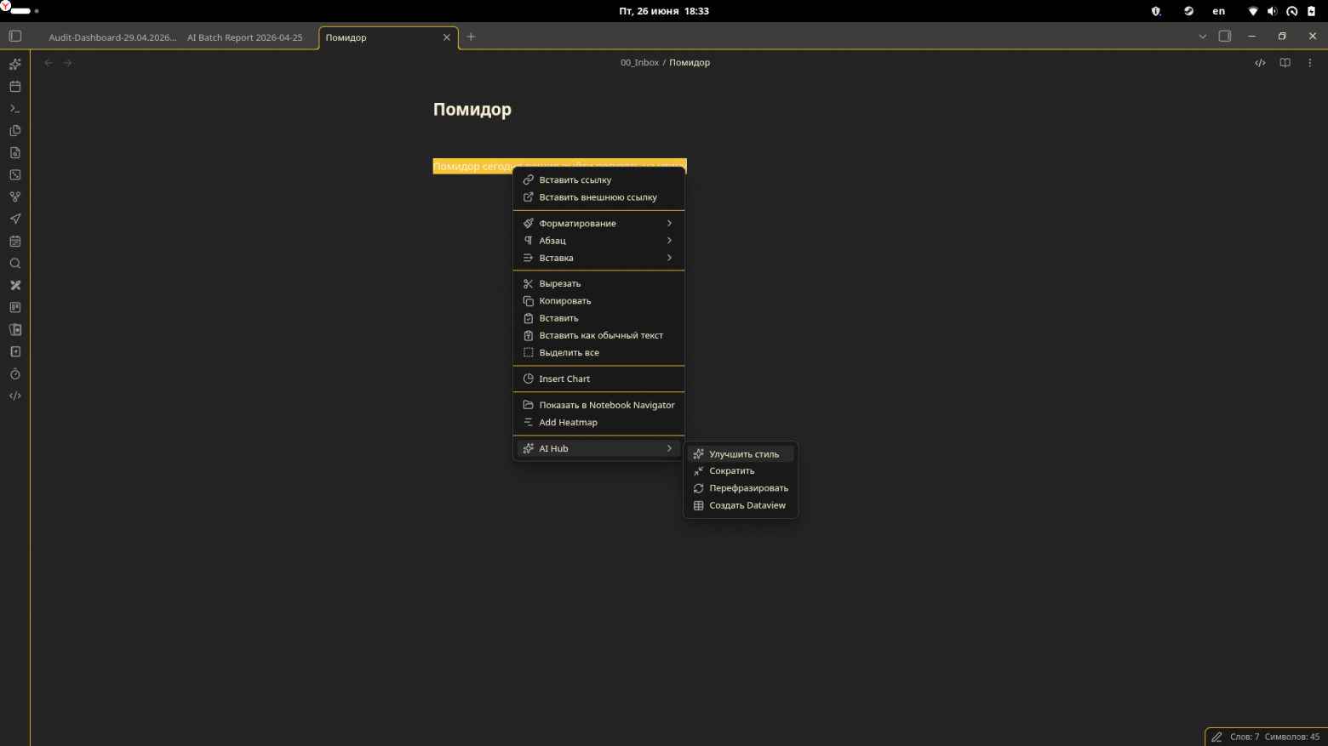The width and height of the screenshot is (1328, 746).
Task: Switch to Audit-Dashboard-29.04.2026 tab
Action: point(112,37)
